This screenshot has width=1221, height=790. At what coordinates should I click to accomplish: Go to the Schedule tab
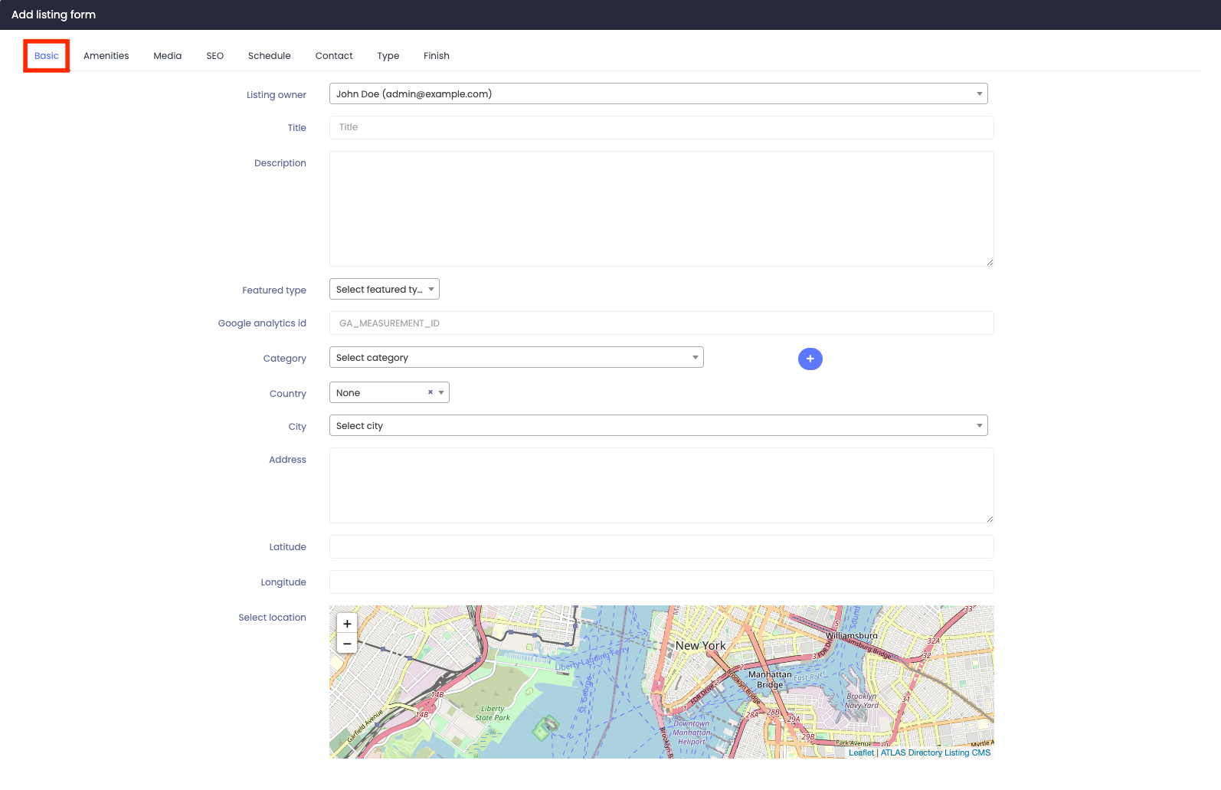coord(270,56)
